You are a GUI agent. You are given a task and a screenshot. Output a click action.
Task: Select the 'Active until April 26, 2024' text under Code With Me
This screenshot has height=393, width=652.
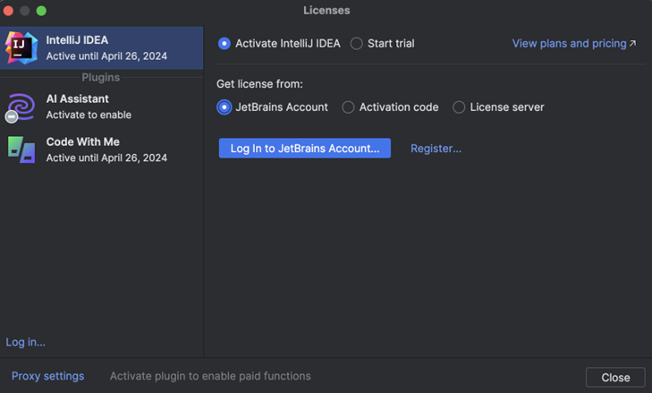[106, 158]
